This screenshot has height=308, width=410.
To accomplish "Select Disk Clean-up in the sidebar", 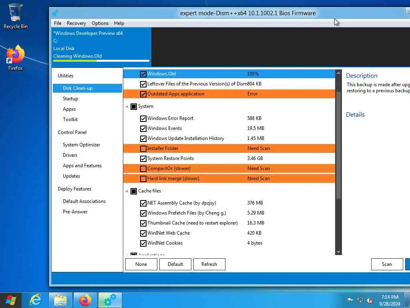I will (87, 88).
